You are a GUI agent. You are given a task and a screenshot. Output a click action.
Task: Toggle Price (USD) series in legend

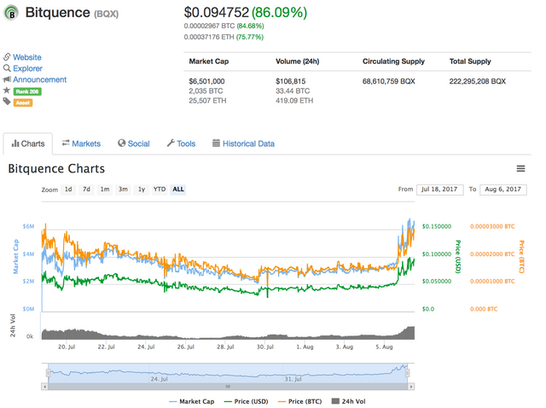[246, 401]
